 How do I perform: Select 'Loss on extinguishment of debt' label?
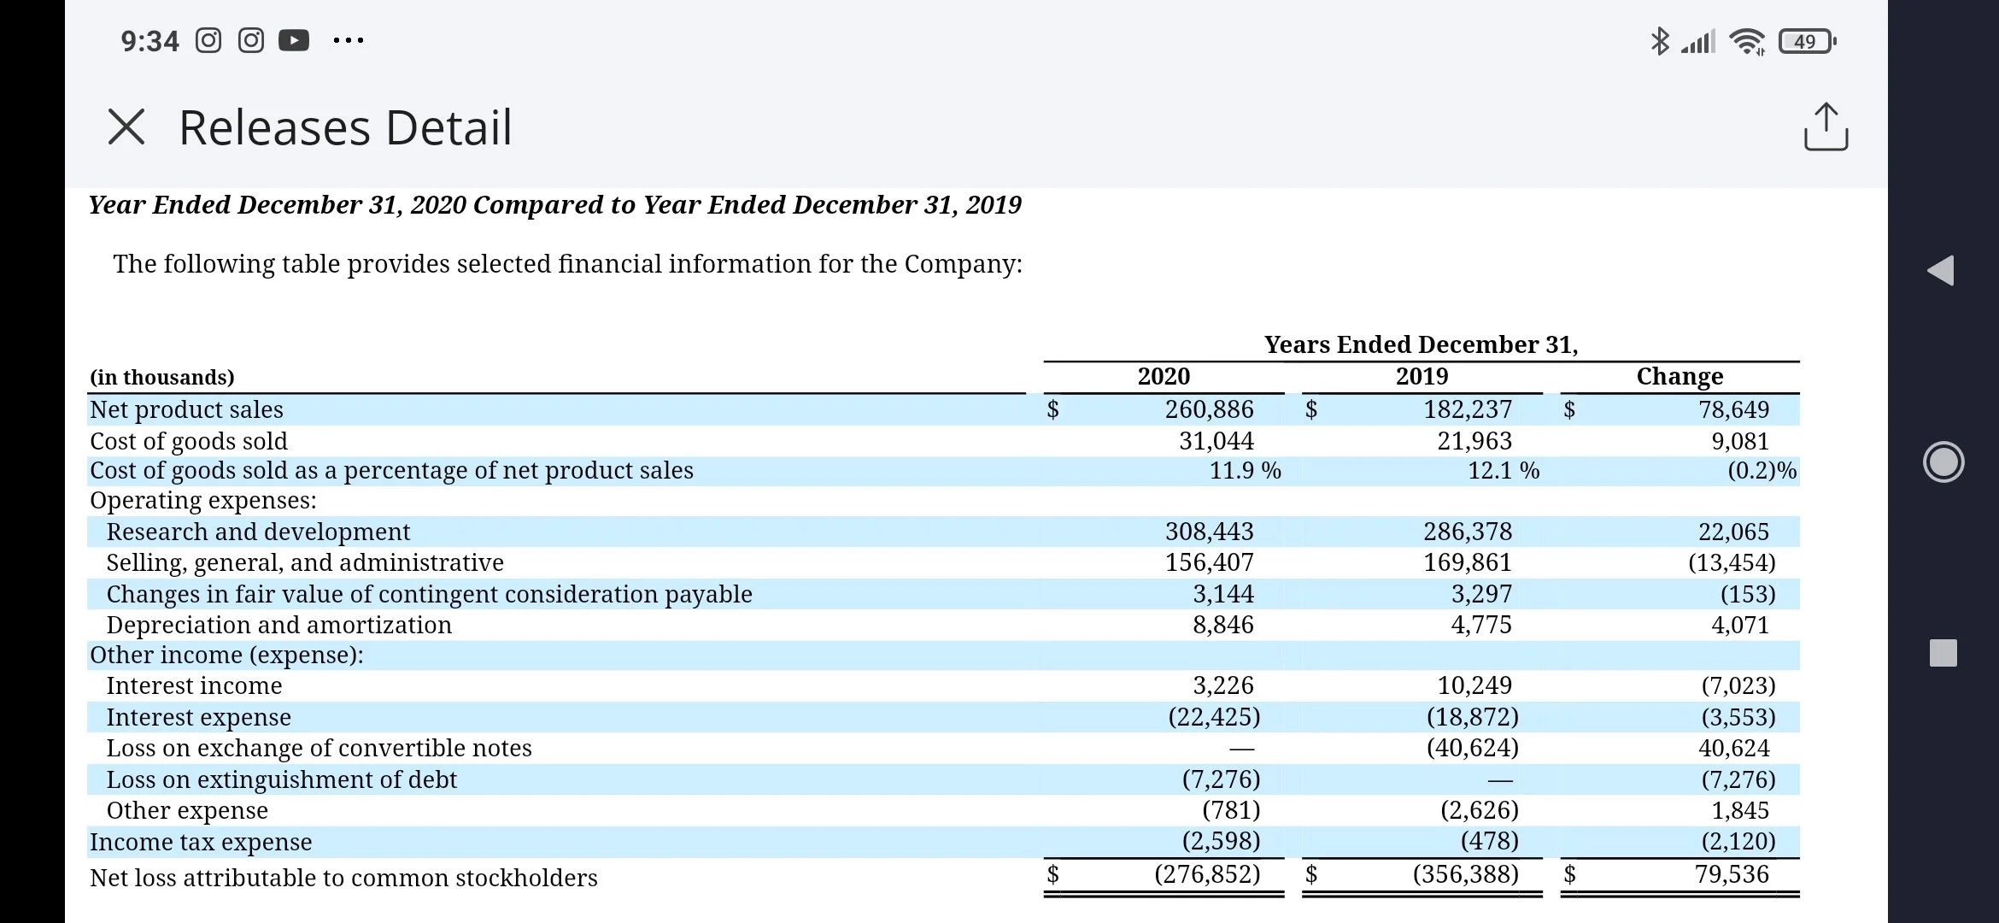[281, 779]
